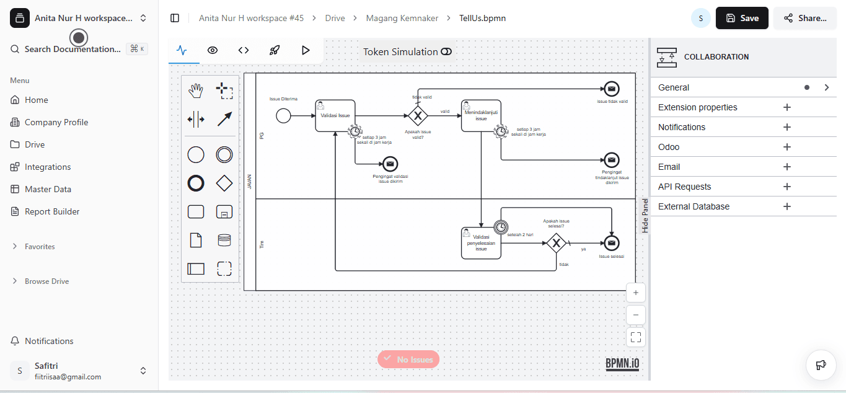Open the diagram preview eye icon
Viewport: 846px width, 393px height.
[x=213, y=50]
